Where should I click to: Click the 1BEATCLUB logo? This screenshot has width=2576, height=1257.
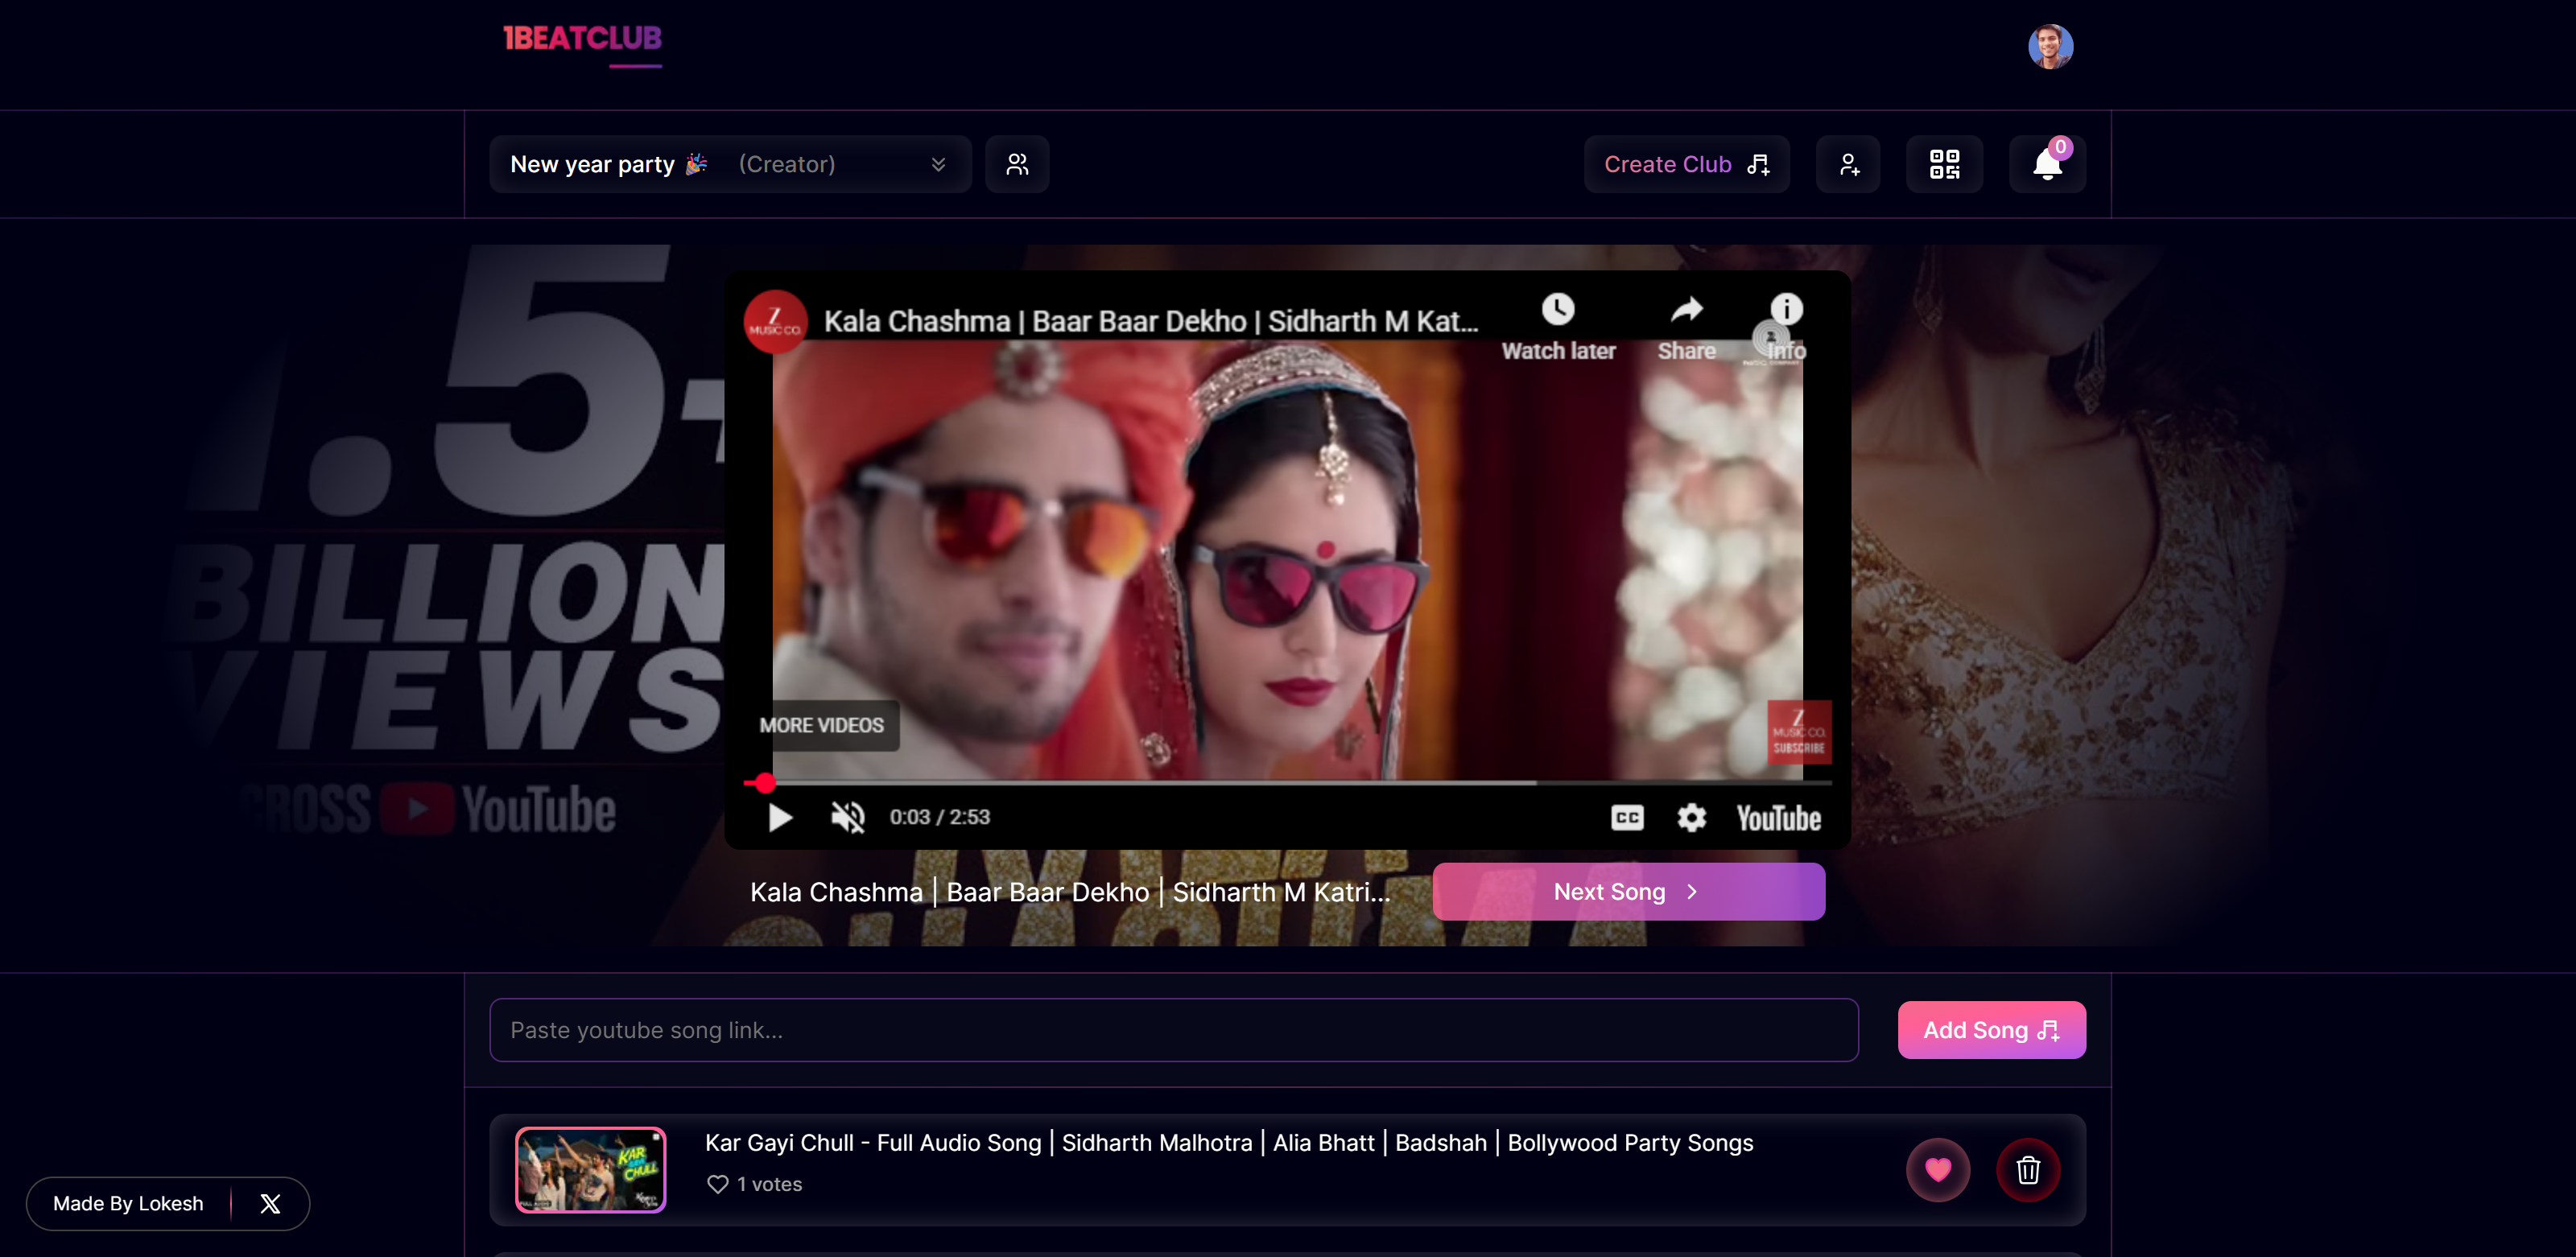tap(581, 40)
